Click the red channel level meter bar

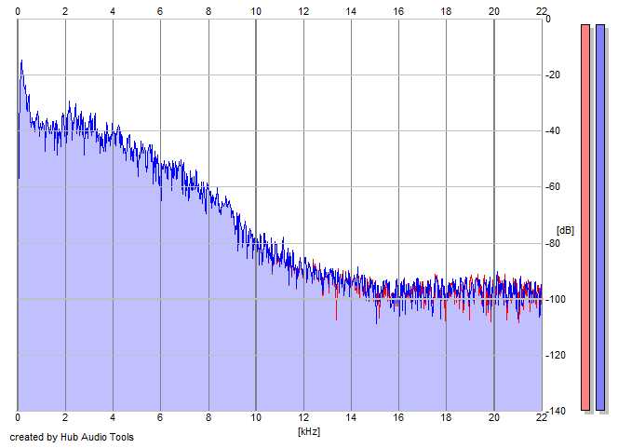pos(585,217)
